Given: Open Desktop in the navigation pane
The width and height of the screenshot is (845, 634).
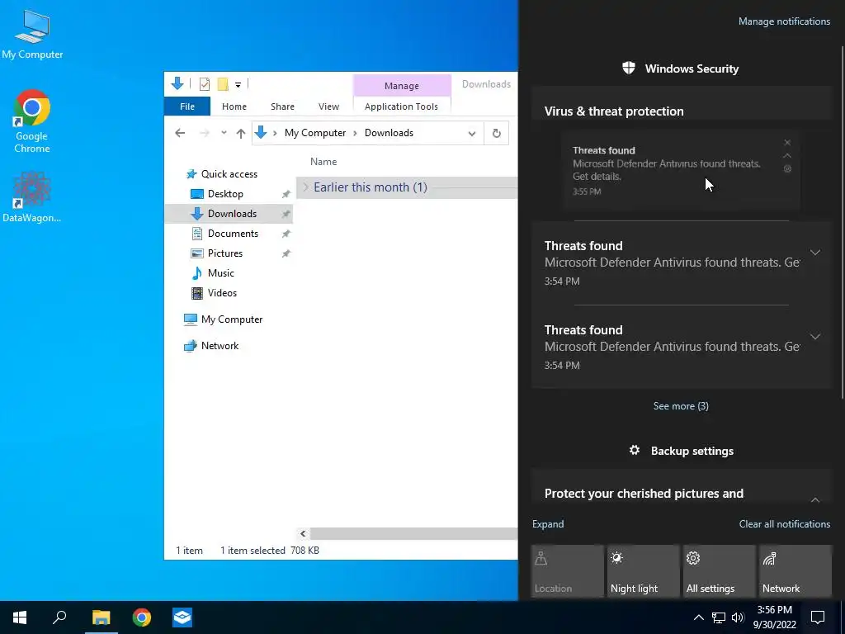Looking at the screenshot, I should click(x=225, y=193).
